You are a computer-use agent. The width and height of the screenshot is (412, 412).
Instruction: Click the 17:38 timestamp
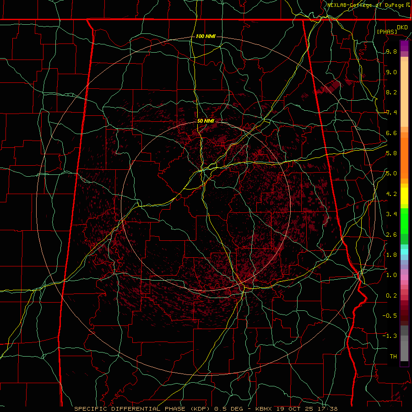[329, 409]
